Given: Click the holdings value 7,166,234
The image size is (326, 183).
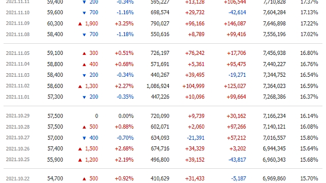Looking at the screenshot, I should click(x=274, y=116).
